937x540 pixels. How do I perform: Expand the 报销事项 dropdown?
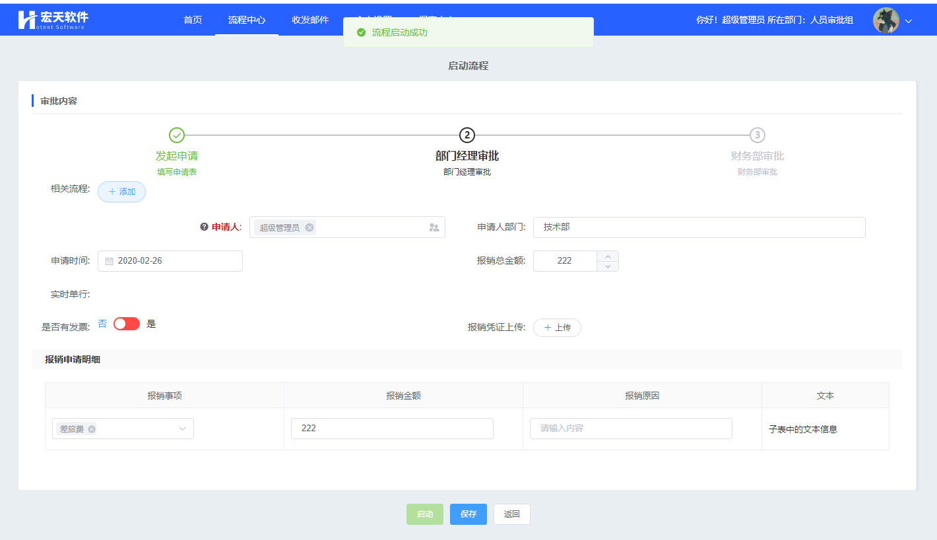183,429
